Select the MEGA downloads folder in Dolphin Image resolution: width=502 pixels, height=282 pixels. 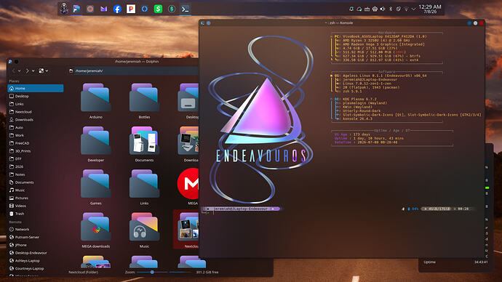(96, 230)
